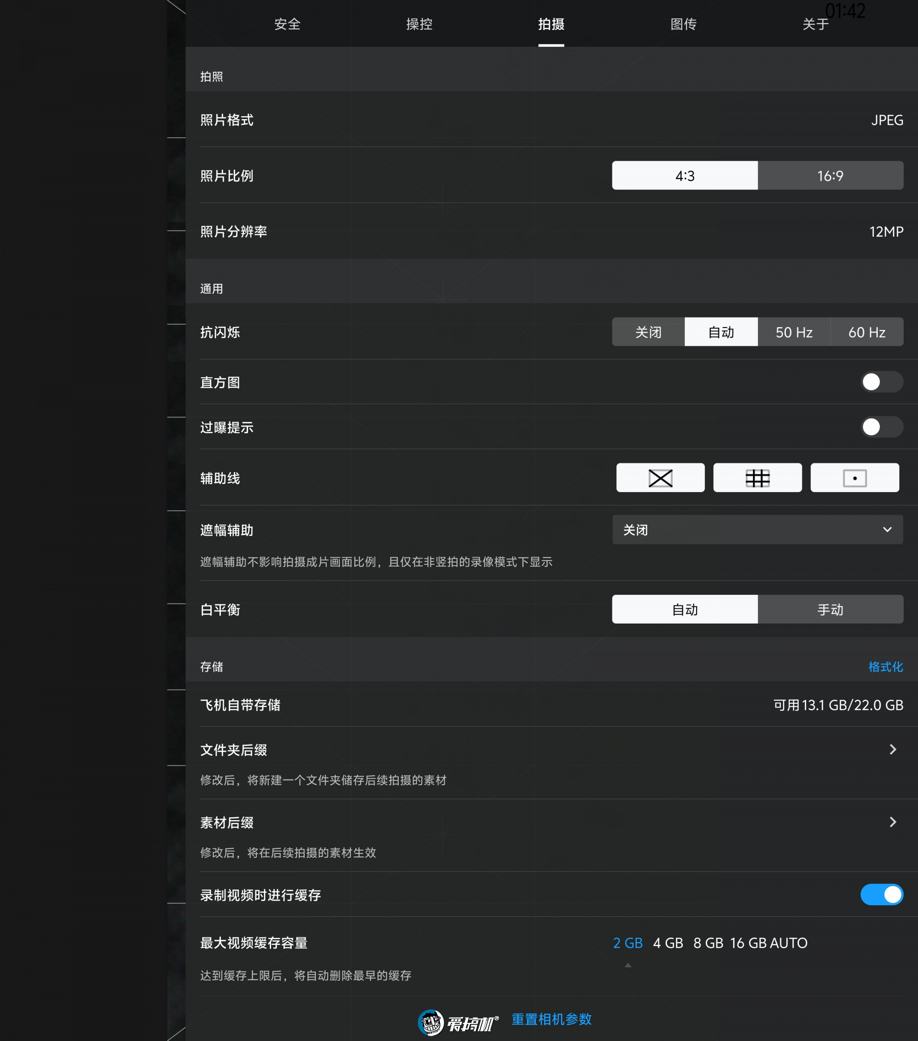The width and height of the screenshot is (918, 1041).
Task: Set anti-flicker to 自动
Action: click(721, 332)
